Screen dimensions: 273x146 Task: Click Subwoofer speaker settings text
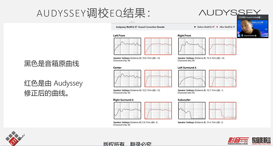(x=200, y=123)
